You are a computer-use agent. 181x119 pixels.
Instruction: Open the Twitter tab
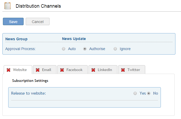click(x=132, y=70)
